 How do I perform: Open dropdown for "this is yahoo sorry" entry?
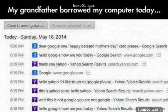coord(167,91)
